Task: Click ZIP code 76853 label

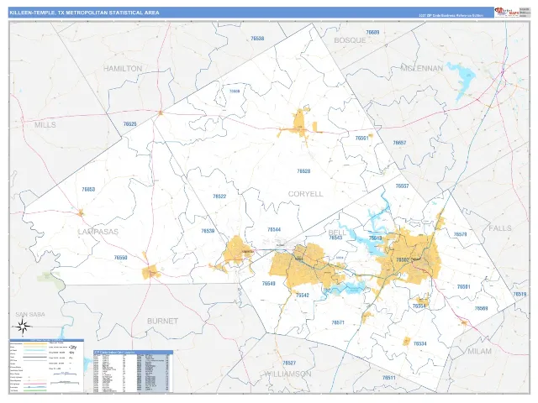Action: tap(88, 189)
